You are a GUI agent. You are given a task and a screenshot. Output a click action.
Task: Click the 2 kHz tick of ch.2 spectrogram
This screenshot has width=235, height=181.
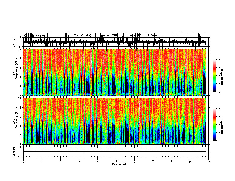click(20, 135)
